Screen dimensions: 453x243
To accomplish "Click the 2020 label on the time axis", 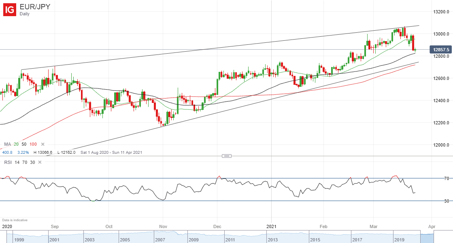I will pyautogui.click(x=7, y=226).
